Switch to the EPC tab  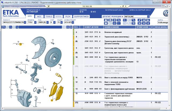click(x=30, y=16)
